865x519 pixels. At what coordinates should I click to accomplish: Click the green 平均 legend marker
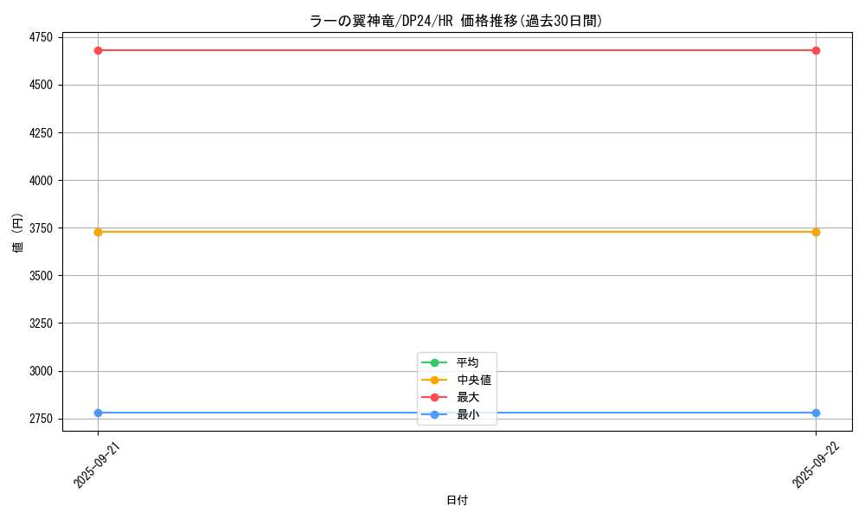pyautogui.click(x=434, y=362)
